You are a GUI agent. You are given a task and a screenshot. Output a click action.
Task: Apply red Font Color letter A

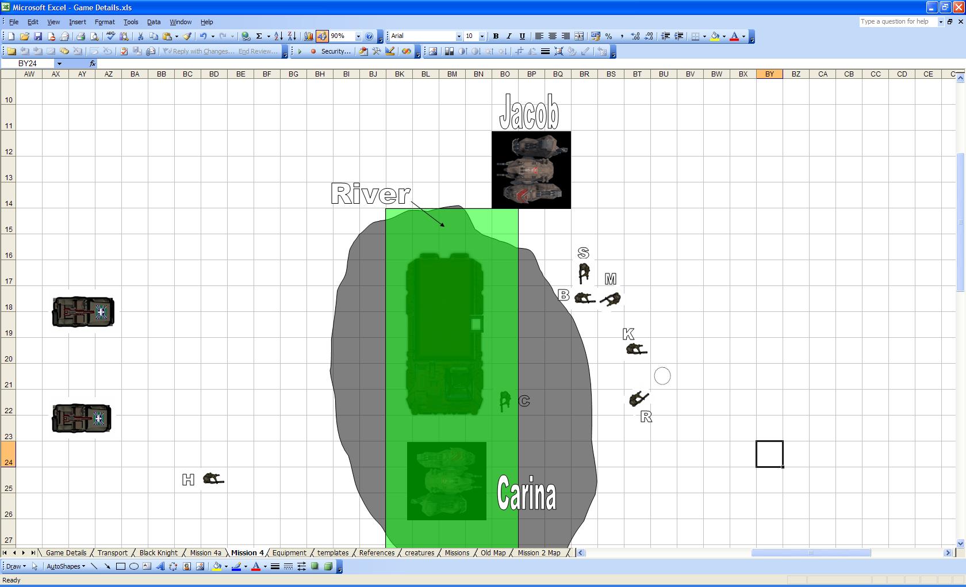[734, 36]
